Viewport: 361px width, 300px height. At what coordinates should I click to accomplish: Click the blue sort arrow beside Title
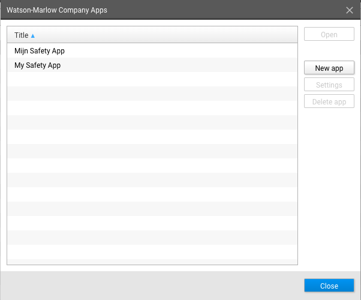(x=33, y=36)
